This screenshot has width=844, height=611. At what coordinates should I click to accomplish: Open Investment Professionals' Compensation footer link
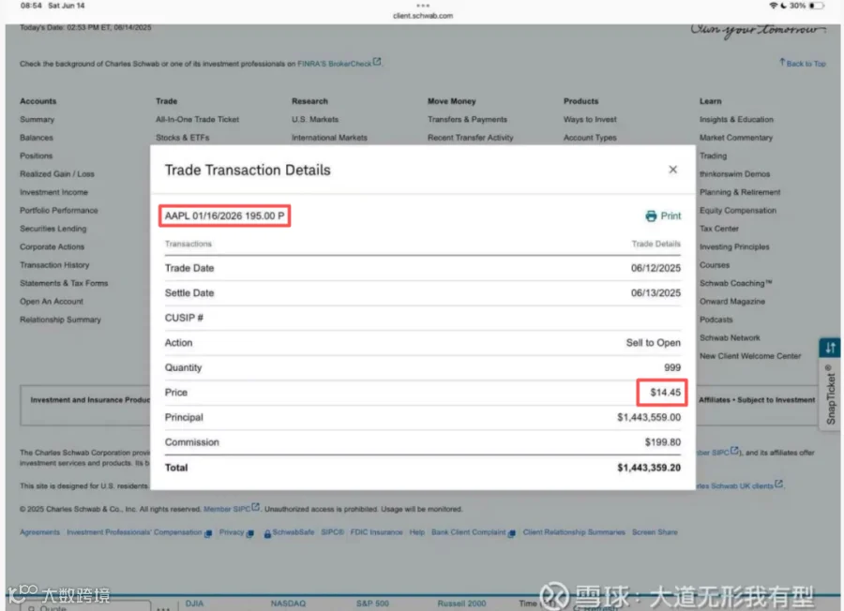tap(139, 532)
